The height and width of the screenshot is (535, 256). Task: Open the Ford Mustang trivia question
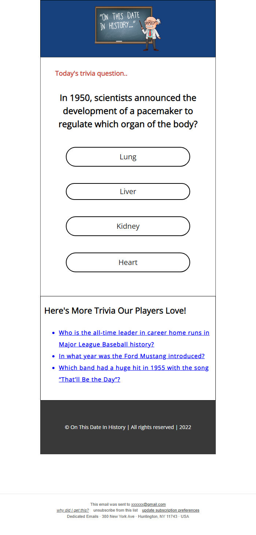132,356
